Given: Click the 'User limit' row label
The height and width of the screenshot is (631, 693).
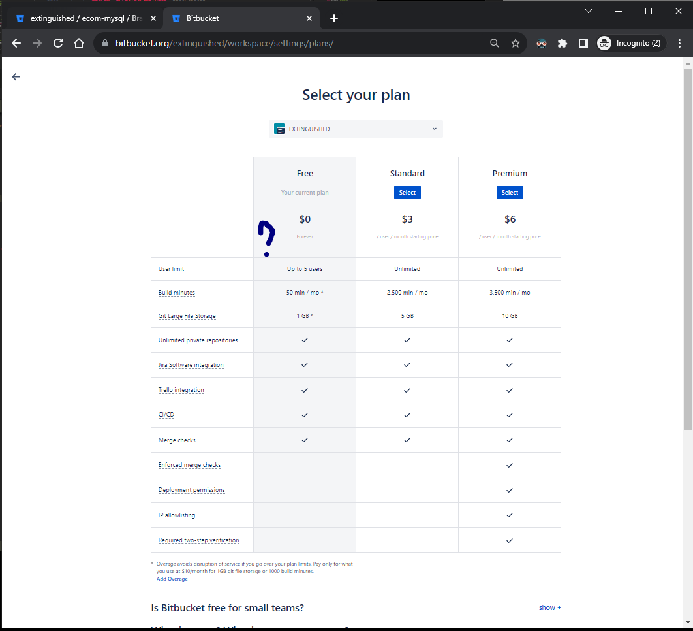Looking at the screenshot, I should [x=171, y=269].
